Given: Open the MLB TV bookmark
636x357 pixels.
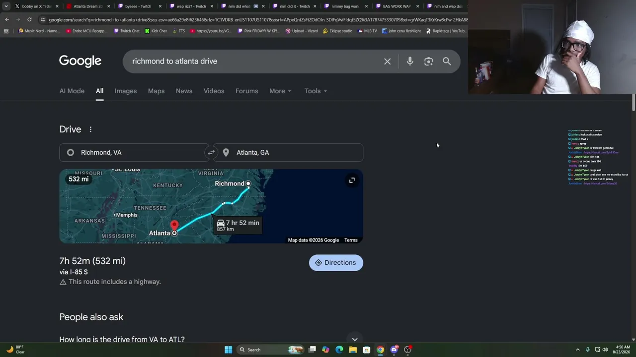Looking at the screenshot, I should click(367, 31).
